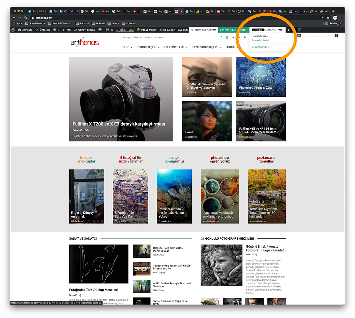355x318 pixels.
Task: Click the bookmark star in the address bar
Action: tap(328, 18)
